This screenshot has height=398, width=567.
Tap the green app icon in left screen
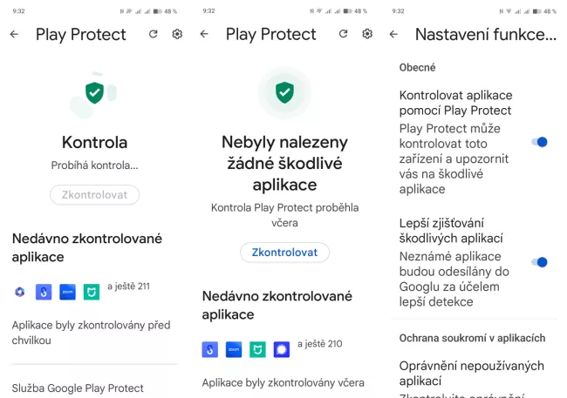(91, 292)
